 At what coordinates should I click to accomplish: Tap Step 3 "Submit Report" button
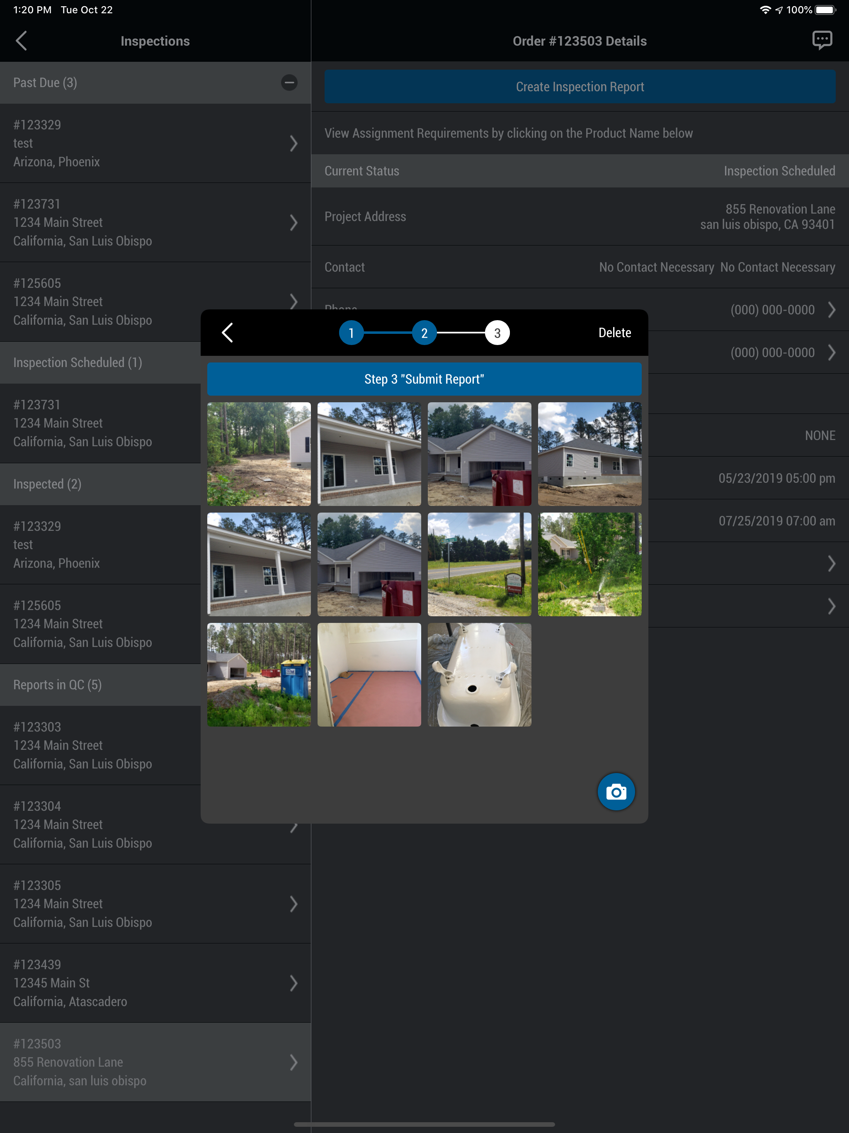(x=424, y=379)
